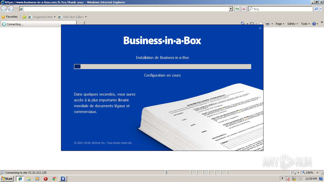Show hidden system tray icons arrow
The height and width of the screenshot is (182, 324).
(x=282, y=179)
